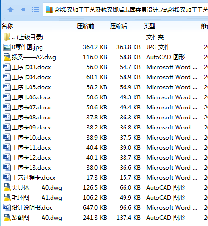Click the DWG icon of 拨叉——A2.dwg
The image size is (208, 226).
pos(7,57)
